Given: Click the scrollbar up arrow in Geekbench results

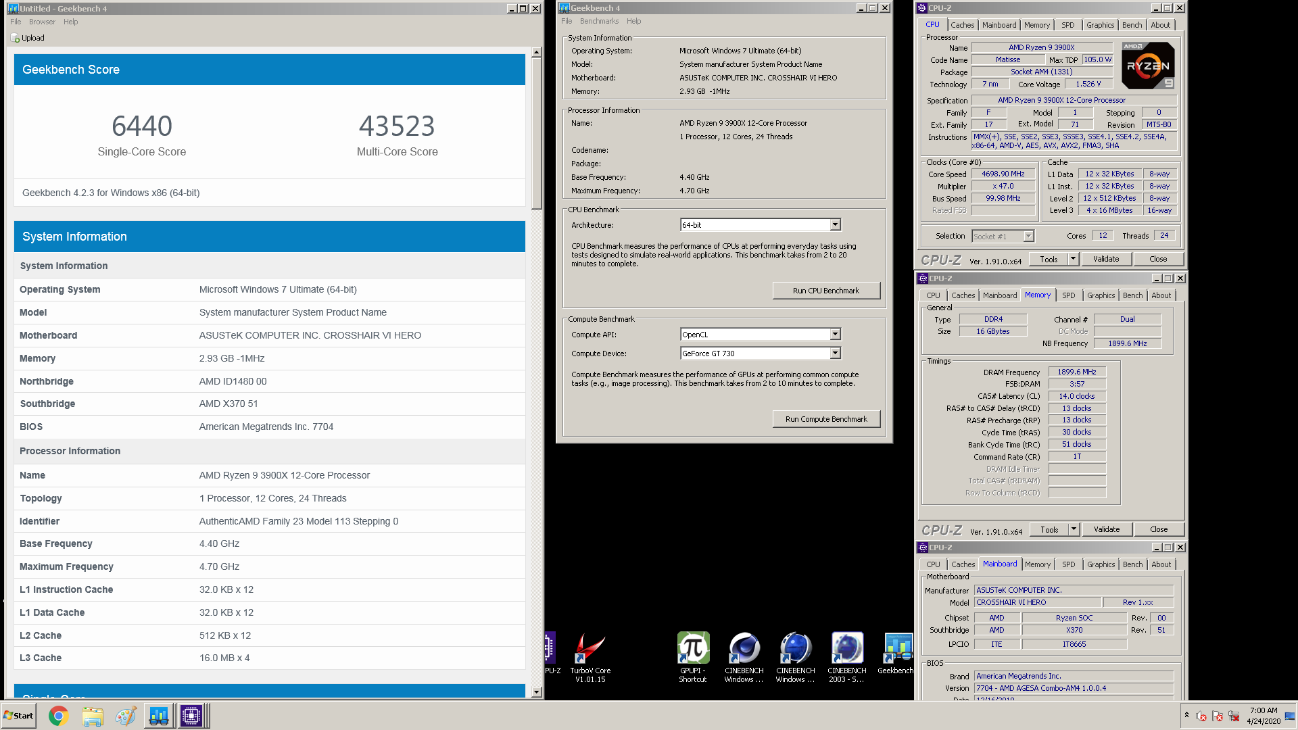Looking at the screenshot, I should tap(536, 53).
